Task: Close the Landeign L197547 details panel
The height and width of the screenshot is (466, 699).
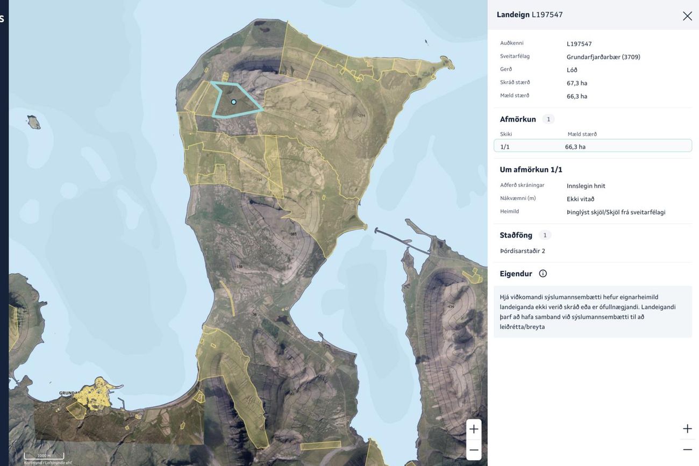Action: click(x=687, y=16)
